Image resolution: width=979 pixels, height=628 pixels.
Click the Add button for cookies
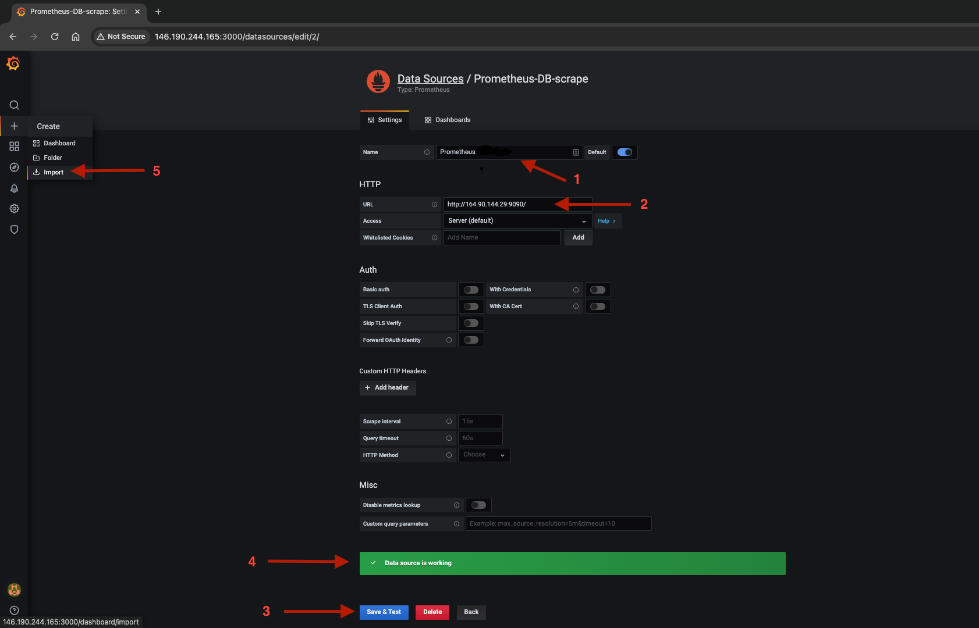point(579,238)
